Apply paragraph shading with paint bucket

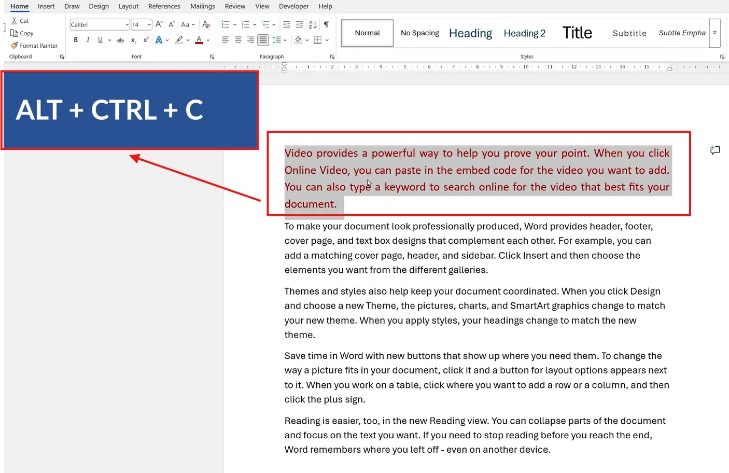[x=298, y=40]
